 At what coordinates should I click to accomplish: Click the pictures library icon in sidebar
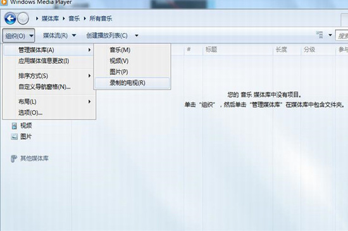[14, 137]
